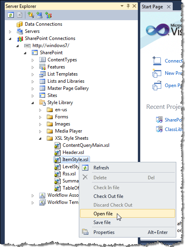The height and width of the screenshot is (247, 185).
Task: Click the Rss.xsl file icon
Action: [x=57, y=174]
